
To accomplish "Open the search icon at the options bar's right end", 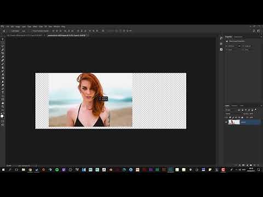I will (254, 31).
